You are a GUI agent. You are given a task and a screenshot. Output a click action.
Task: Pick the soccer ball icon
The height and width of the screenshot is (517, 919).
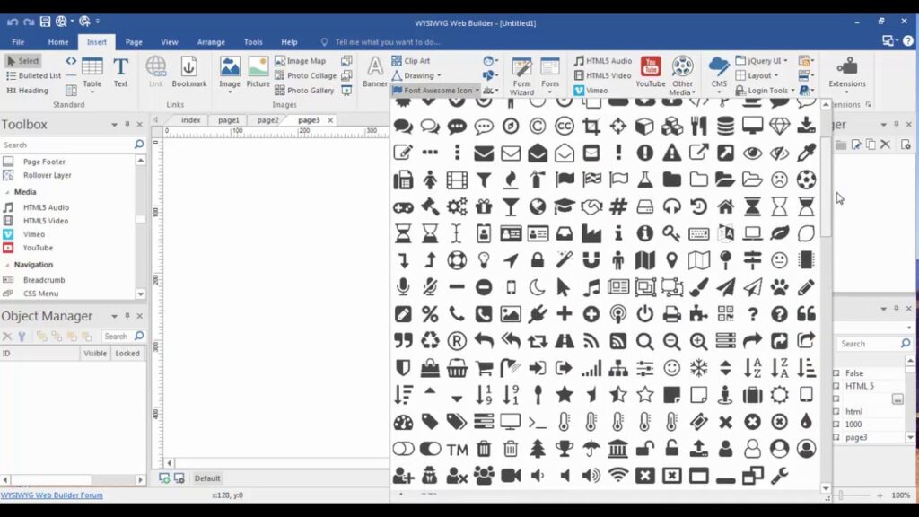[806, 180]
